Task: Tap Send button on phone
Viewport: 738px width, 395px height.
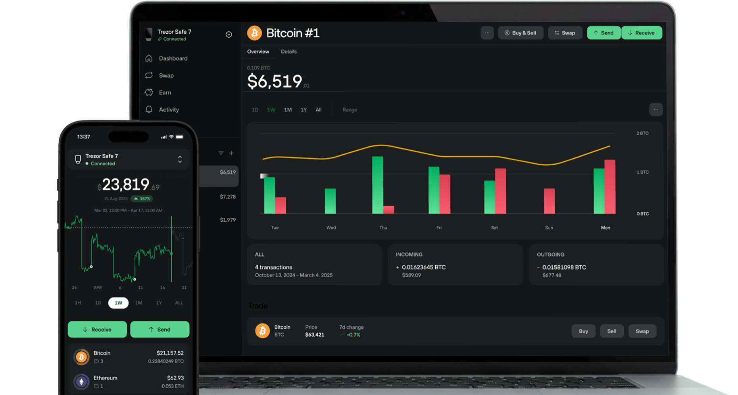Action: [160, 330]
